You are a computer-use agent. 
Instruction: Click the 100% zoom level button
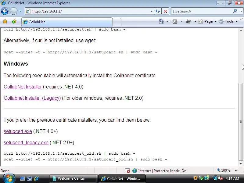pyautogui.click(x=224, y=170)
